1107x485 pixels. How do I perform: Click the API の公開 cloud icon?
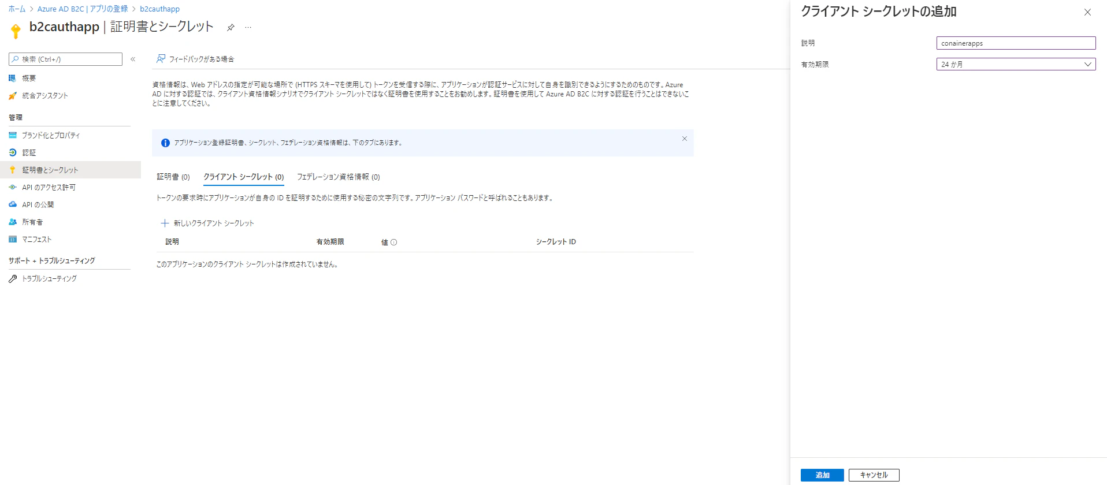click(13, 204)
